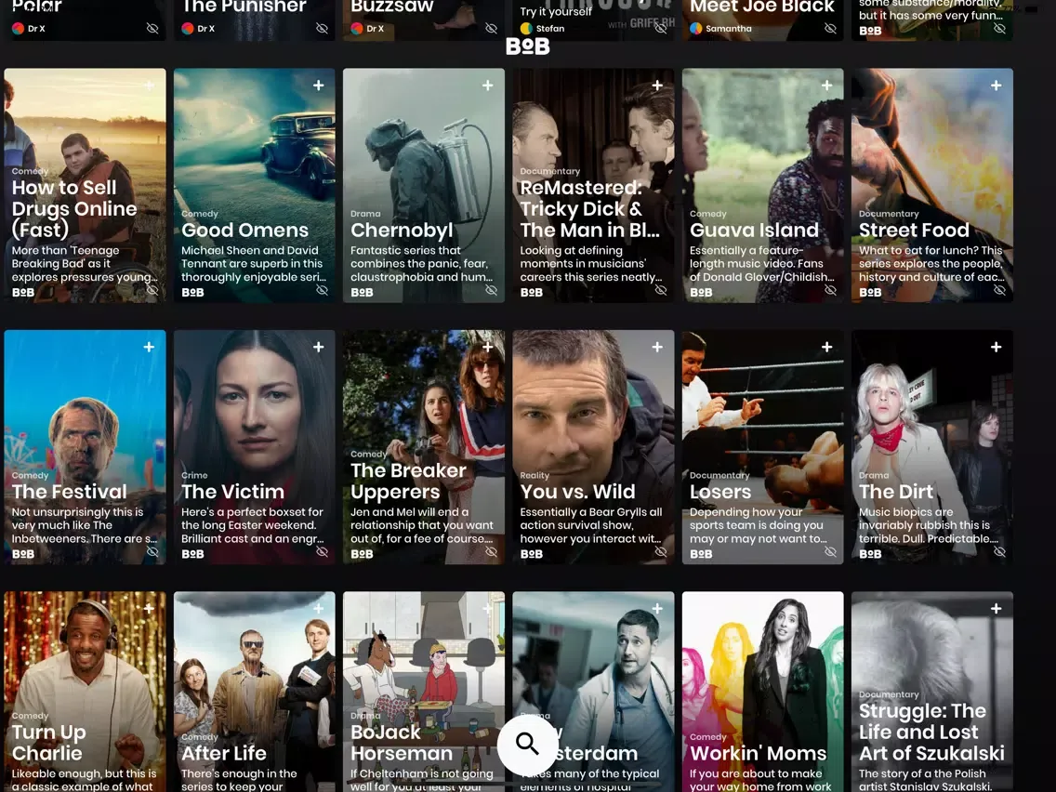Add Good Omens with plus icon
Image resolution: width=1056 pixels, height=792 pixels.
coord(319,86)
